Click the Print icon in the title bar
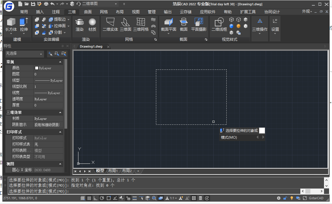The width and height of the screenshot is (332, 204). pos(46,4)
